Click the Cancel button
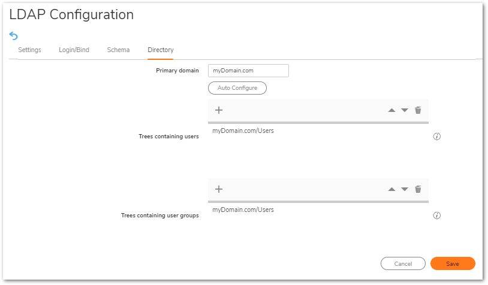The image size is (488, 285). pyautogui.click(x=403, y=263)
